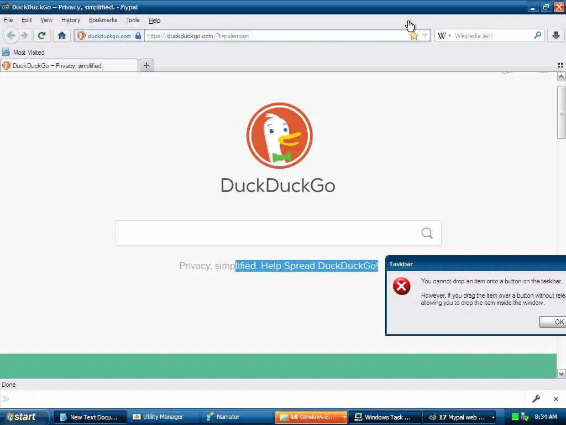Open the View menu

[46, 20]
